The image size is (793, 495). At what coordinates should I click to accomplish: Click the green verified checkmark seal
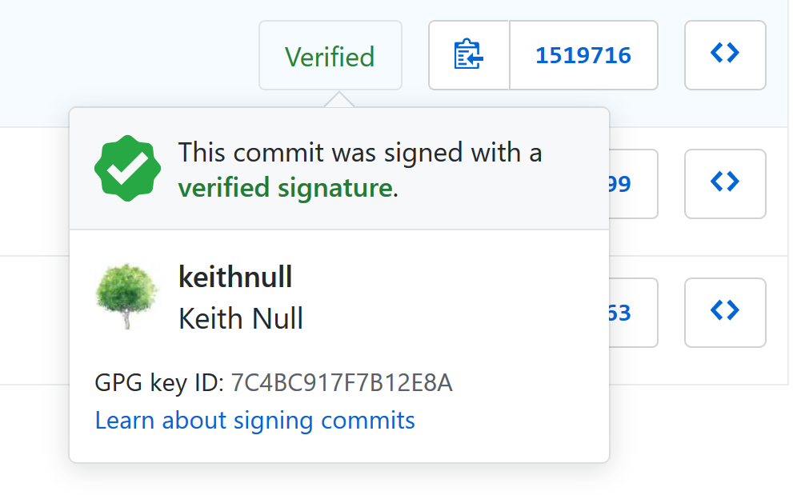coord(127,169)
